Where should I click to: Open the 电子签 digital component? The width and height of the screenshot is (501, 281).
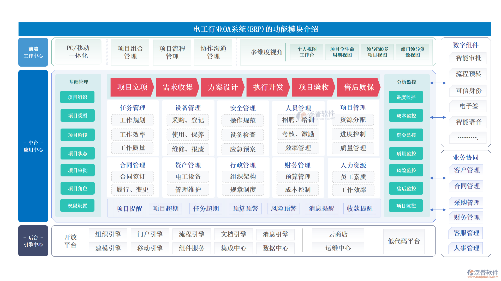pos(467,106)
